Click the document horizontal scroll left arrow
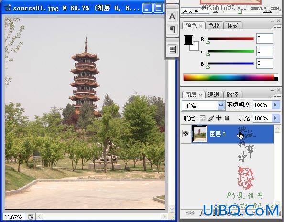 click(x=40, y=216)
